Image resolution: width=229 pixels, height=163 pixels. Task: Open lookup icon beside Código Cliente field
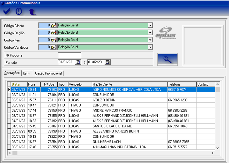(53, 26)
